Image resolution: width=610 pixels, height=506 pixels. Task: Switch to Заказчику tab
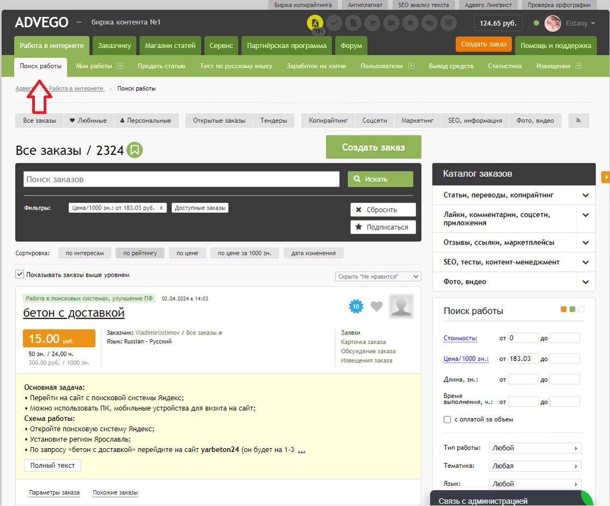tap(114, 45)
